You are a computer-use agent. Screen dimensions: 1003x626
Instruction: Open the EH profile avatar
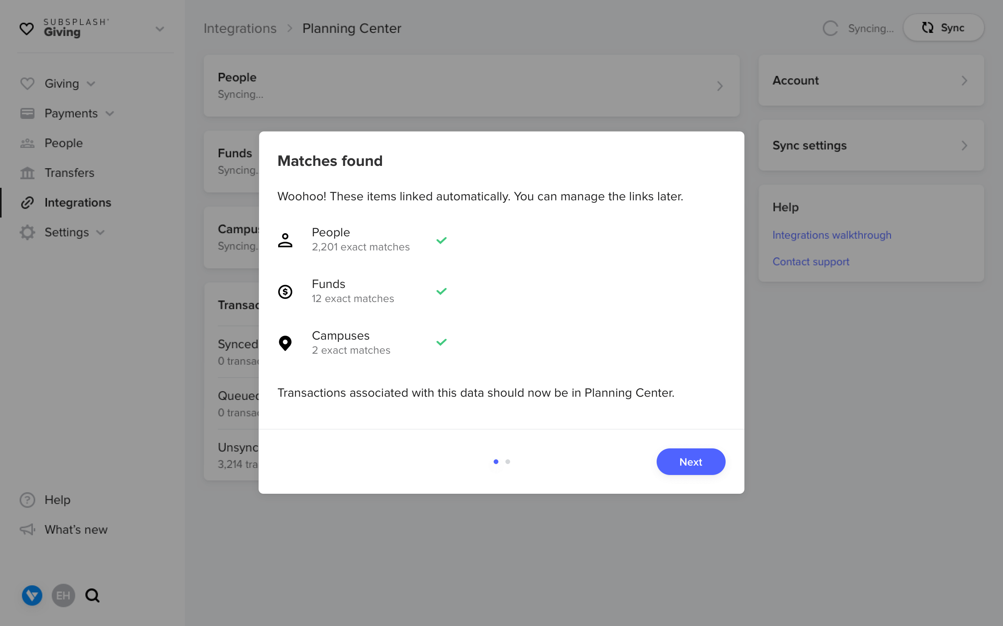click(63, 595)
